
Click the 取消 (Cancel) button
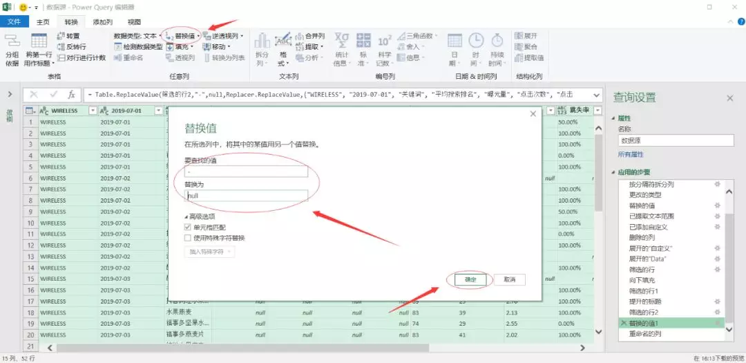pos(510,279)
